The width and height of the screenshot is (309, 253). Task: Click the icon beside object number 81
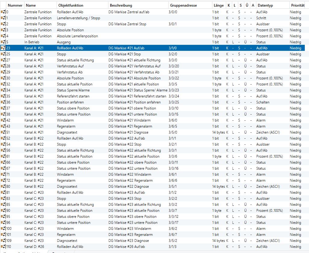pos(3,193)
